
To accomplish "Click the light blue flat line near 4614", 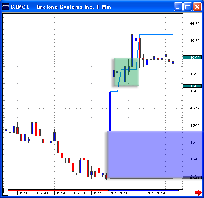I will (x=156, y=34).
